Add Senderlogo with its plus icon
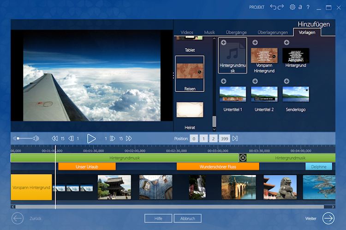Viewport: 346px width, 230px height. pyautogui.click(x=286, y=81)
